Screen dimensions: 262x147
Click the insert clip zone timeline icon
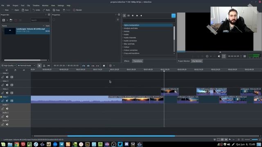84,66
